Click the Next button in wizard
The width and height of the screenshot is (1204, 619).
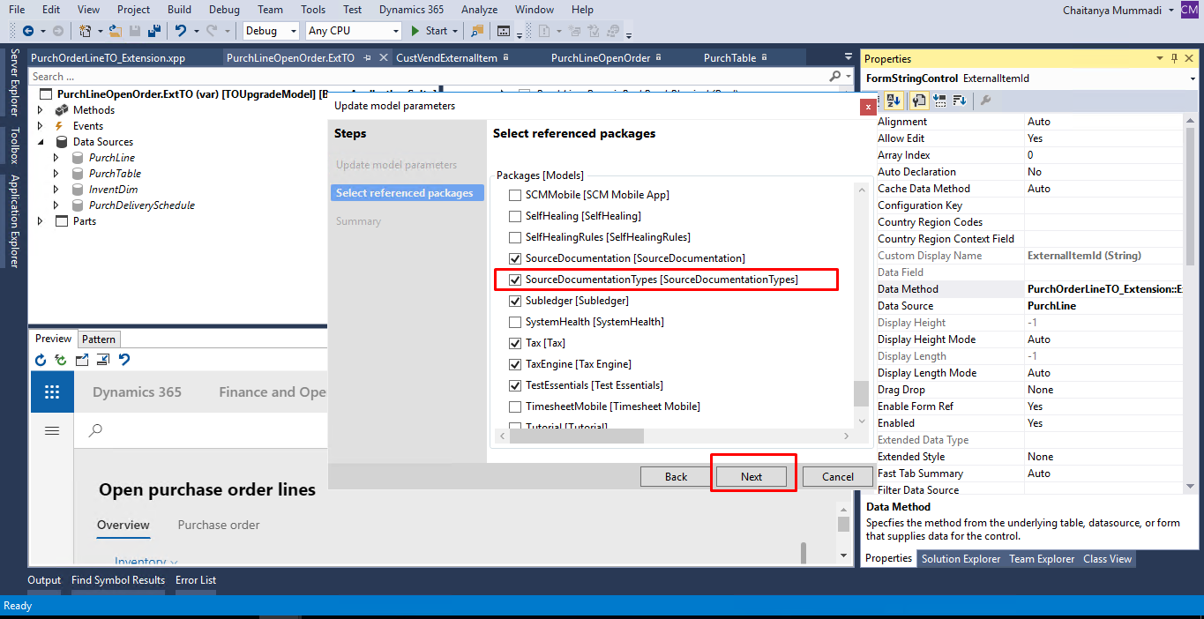752,476
